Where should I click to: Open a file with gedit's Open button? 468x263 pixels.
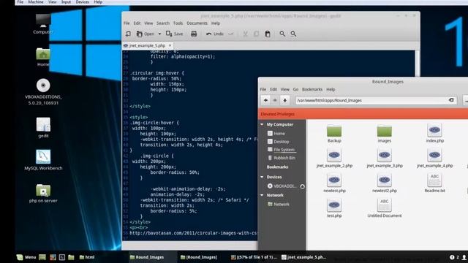pyautogui.click(x=146, y=34)
